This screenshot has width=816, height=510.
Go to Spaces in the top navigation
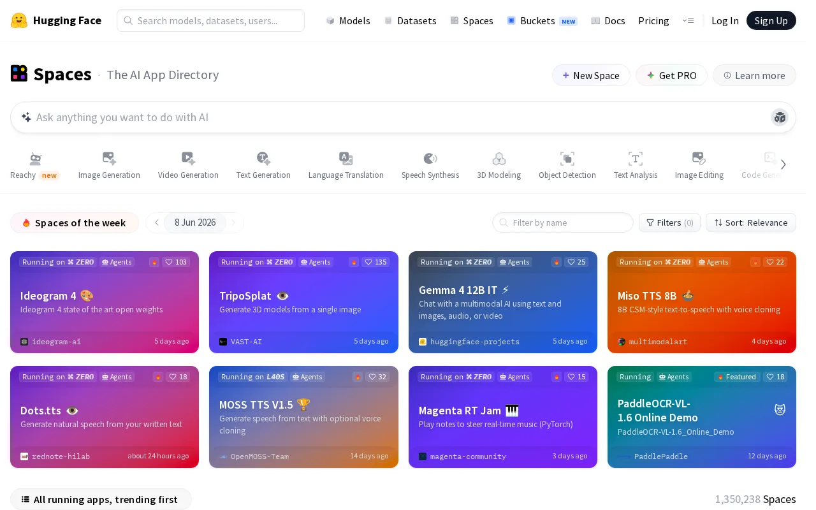coord(472,20)
